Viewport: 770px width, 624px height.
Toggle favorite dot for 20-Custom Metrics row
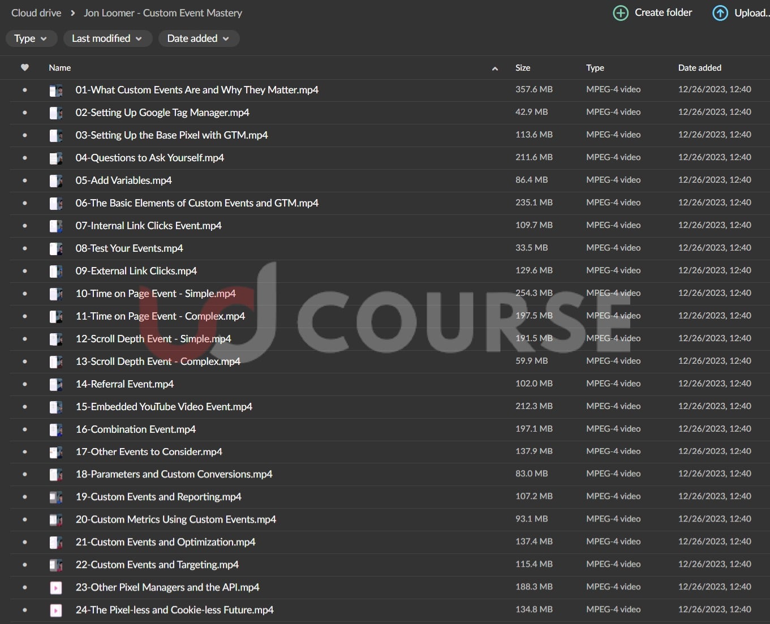[x=25, y=520]
